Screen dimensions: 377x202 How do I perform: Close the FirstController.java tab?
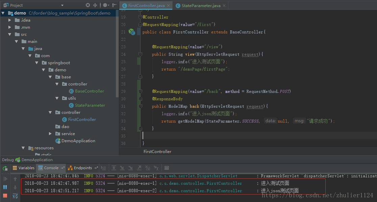click(x=169, y=5)
